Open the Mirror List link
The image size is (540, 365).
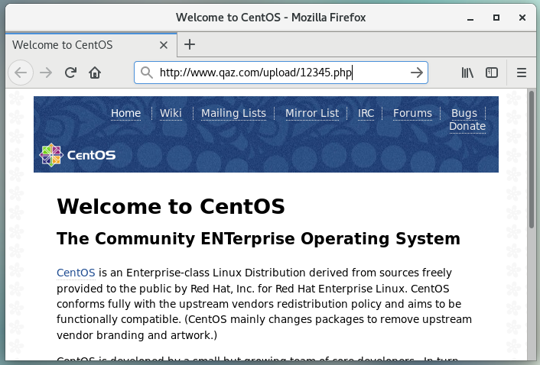pyautogui.click(x=312, y=113)
